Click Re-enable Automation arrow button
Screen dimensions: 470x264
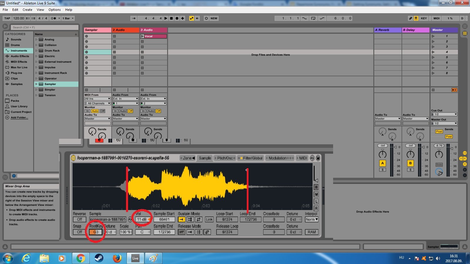[197, 18]
